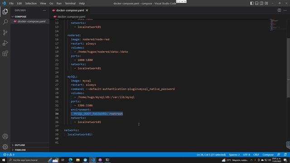The image size is (290, 163).
Task: Click the MYSQL_ROOT_PASSWORD line 34
Action: [x=97, y=114]
